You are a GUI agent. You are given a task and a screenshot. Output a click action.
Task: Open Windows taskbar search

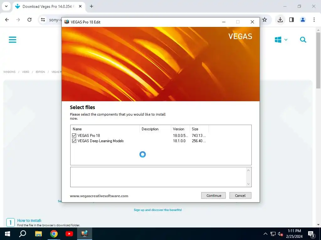23,234
